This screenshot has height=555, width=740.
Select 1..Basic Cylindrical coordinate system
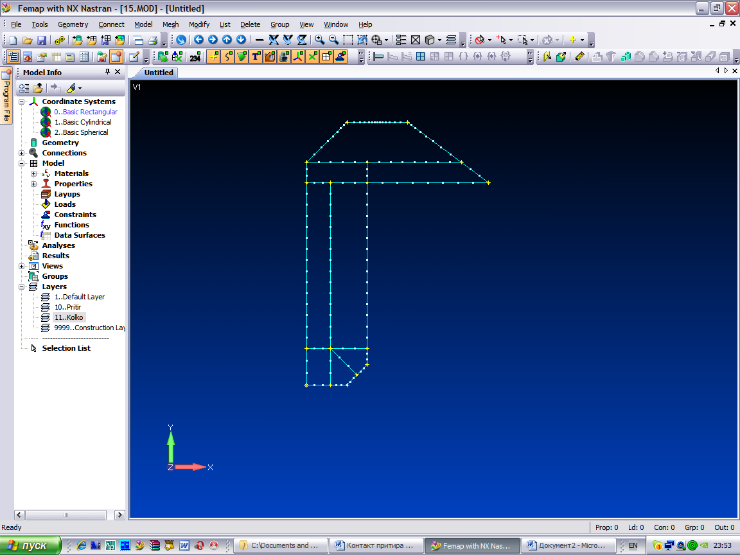[83, 122]
